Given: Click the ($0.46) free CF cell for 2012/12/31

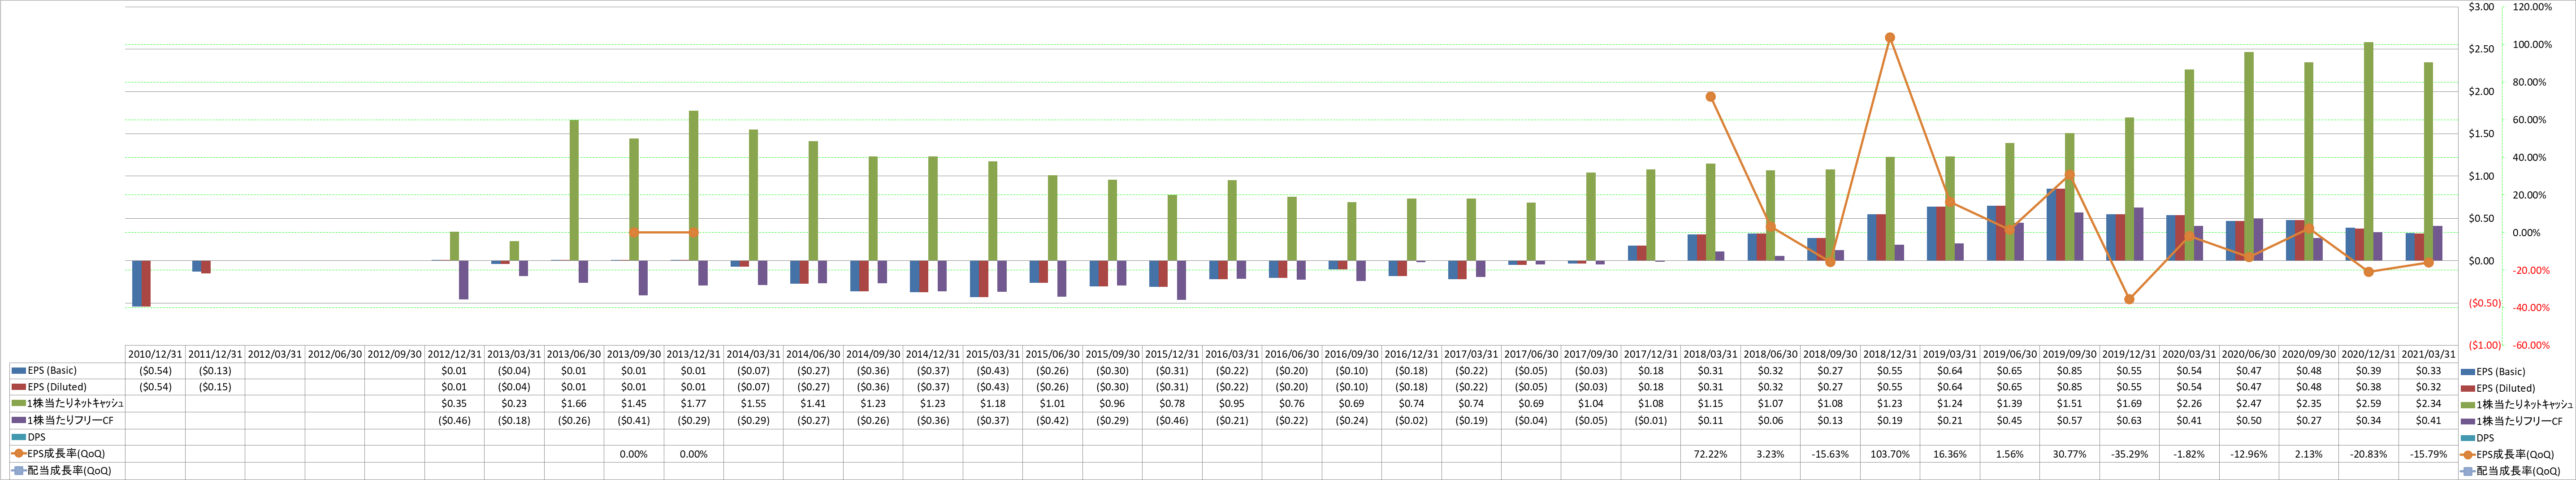Looking at the screenshot, I should [x=455, y=421].
